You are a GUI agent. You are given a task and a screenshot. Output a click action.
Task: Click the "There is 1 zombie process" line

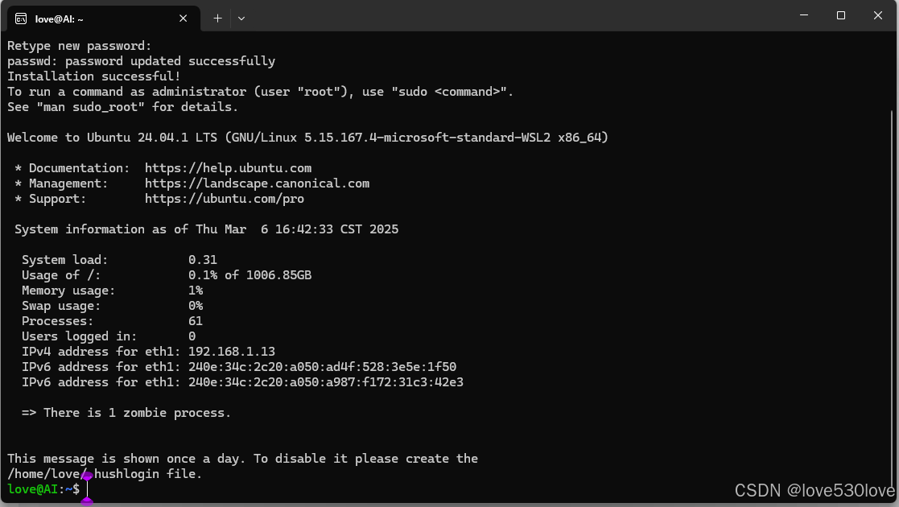(126, 413)
